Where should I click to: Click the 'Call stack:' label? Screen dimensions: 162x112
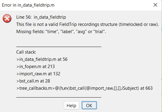coord(26,52)
